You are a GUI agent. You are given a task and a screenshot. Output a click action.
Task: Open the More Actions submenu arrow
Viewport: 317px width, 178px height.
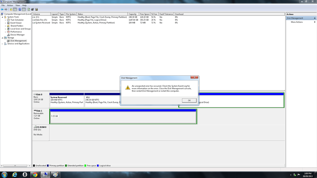(315, 22)
